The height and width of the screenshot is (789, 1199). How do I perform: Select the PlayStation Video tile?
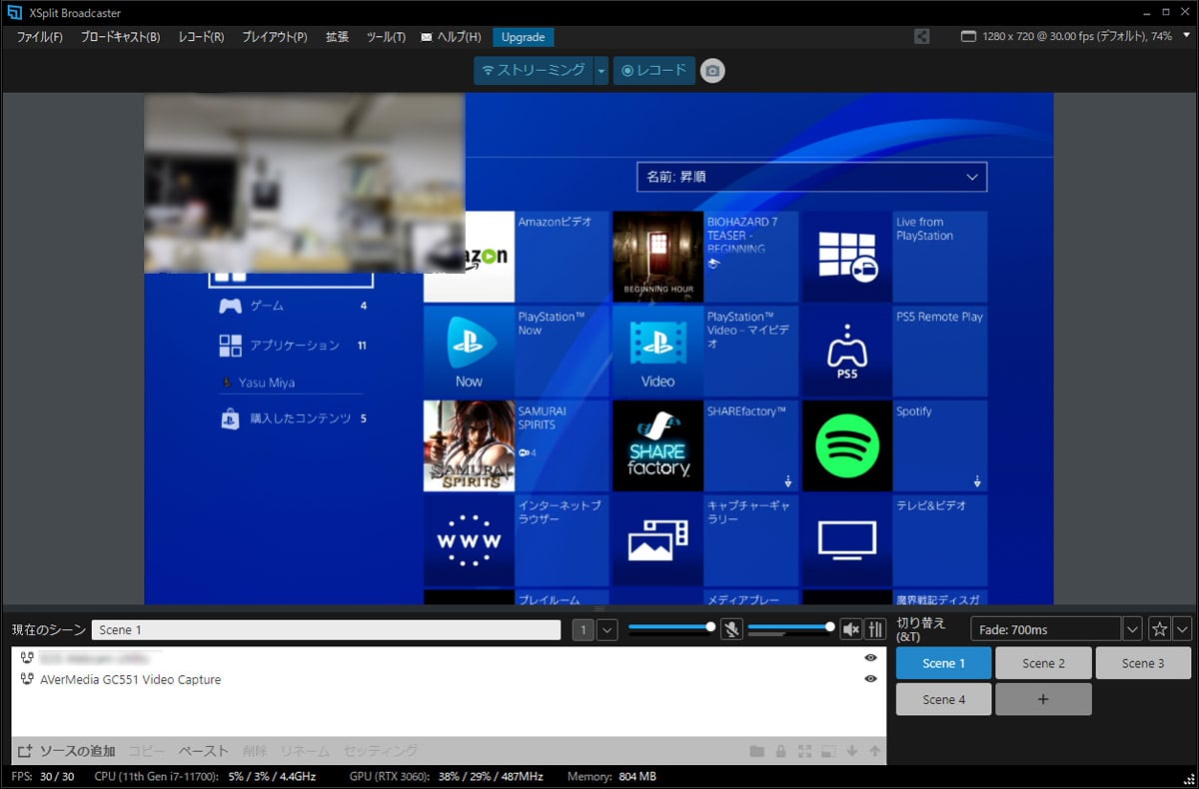pyautogui.click(x=705, y=352)
